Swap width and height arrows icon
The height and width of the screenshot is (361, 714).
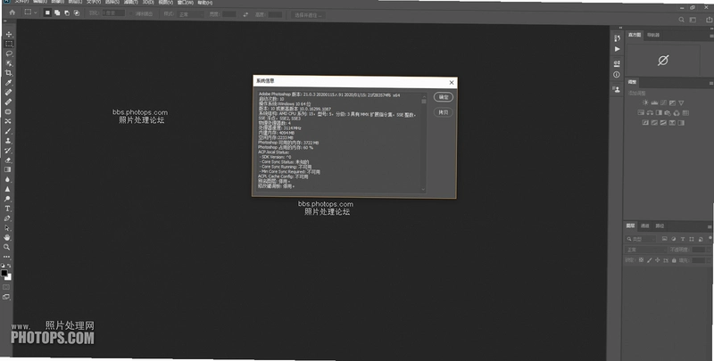click(245, 14)
